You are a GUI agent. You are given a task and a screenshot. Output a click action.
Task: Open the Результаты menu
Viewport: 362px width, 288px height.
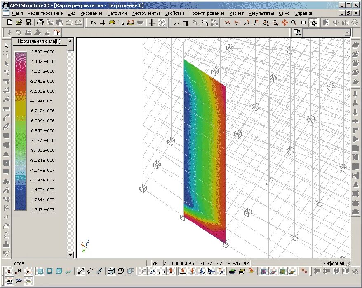point(261,13)
